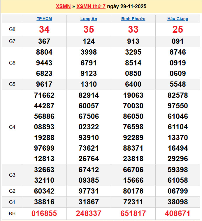Select Long An G8 result 35

click(89, 29)
